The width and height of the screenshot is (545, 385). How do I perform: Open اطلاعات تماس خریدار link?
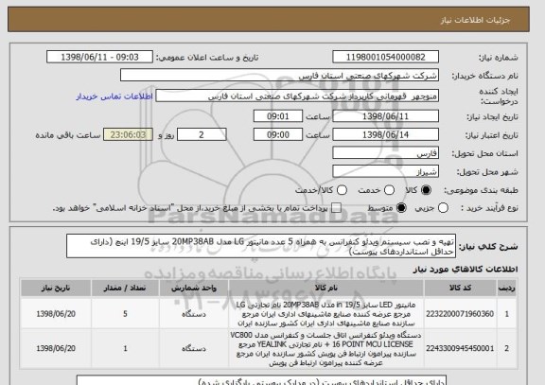coord(114,96)
